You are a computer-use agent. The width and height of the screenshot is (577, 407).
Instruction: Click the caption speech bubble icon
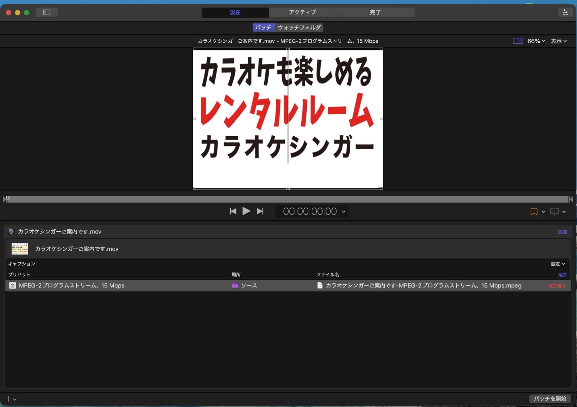pos(554,212)
